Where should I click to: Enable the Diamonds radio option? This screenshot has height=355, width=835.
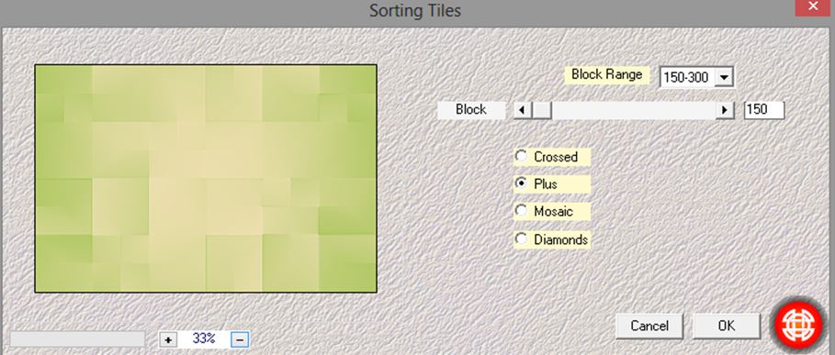point(521,239)
